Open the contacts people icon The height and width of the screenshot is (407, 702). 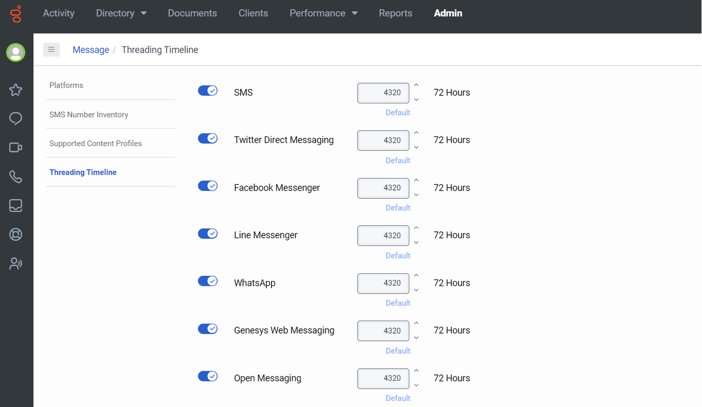pos(15,263)
